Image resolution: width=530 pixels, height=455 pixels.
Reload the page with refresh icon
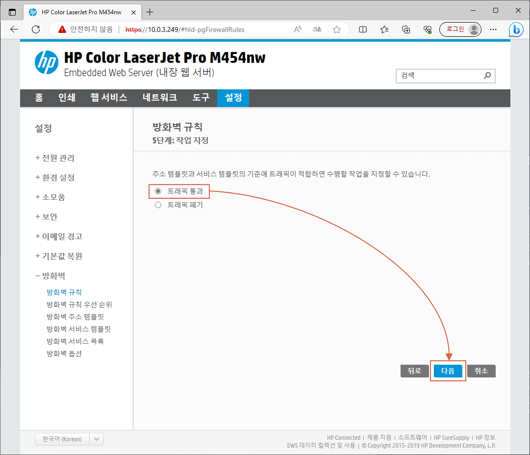coord(36,29)
